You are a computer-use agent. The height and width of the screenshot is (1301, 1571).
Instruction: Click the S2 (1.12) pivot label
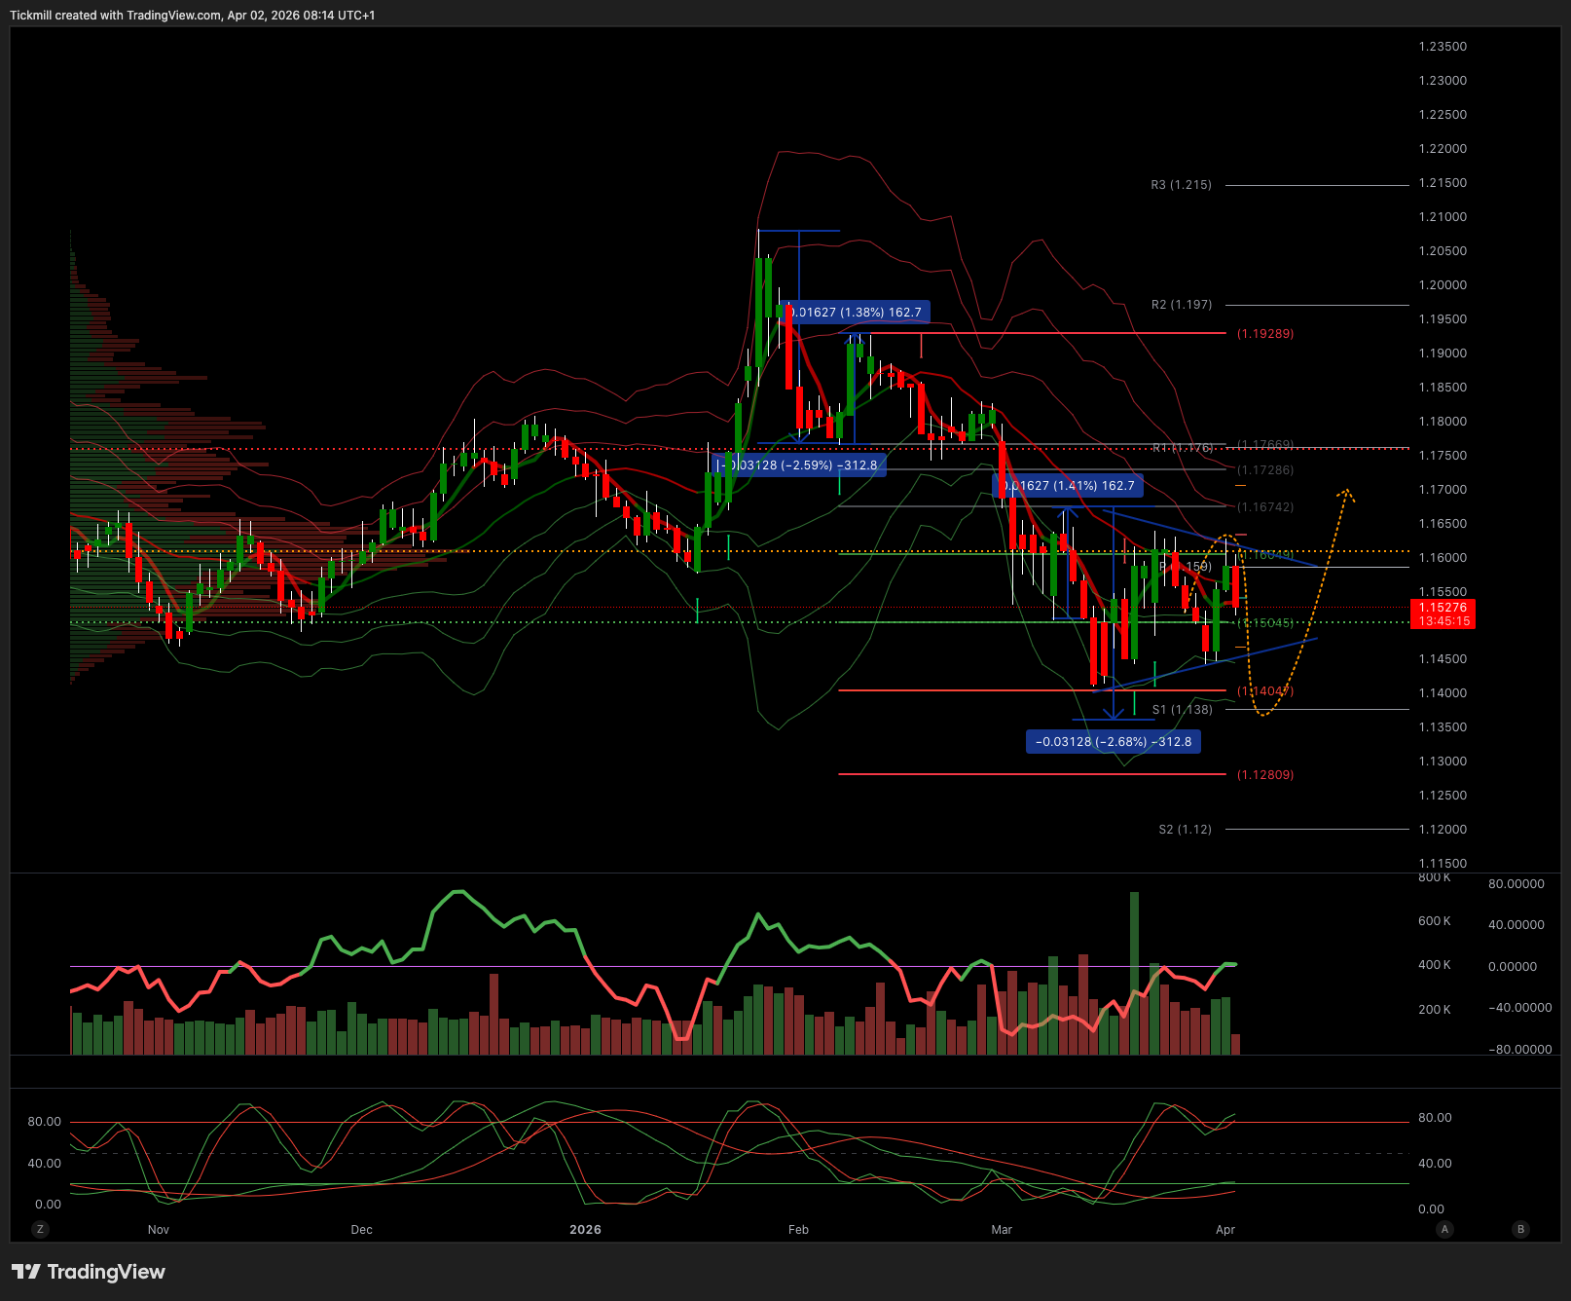coord(1185,830)
